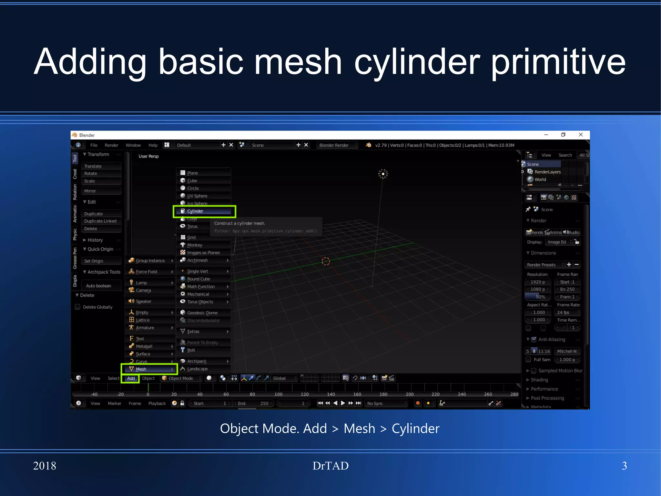This screenshot has height=496, width=661.
Task: Click the UV Sphere icon
Action: pyautogui.click(x=183, y=196)
